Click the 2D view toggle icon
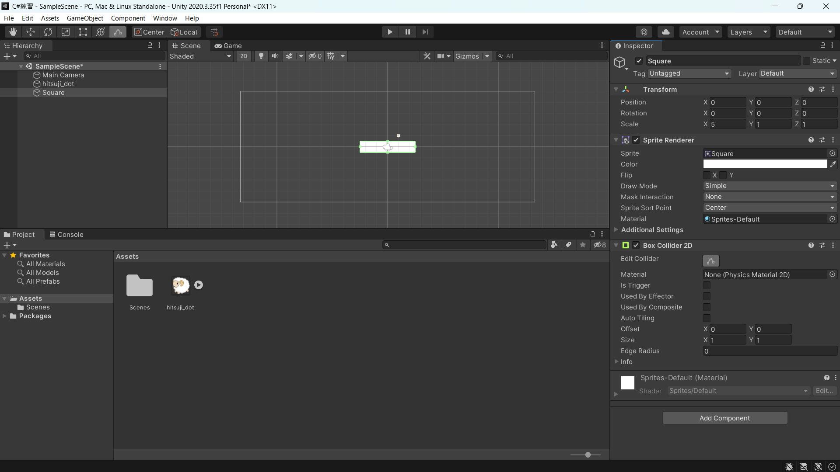840x472 pixels. point(243,56)
